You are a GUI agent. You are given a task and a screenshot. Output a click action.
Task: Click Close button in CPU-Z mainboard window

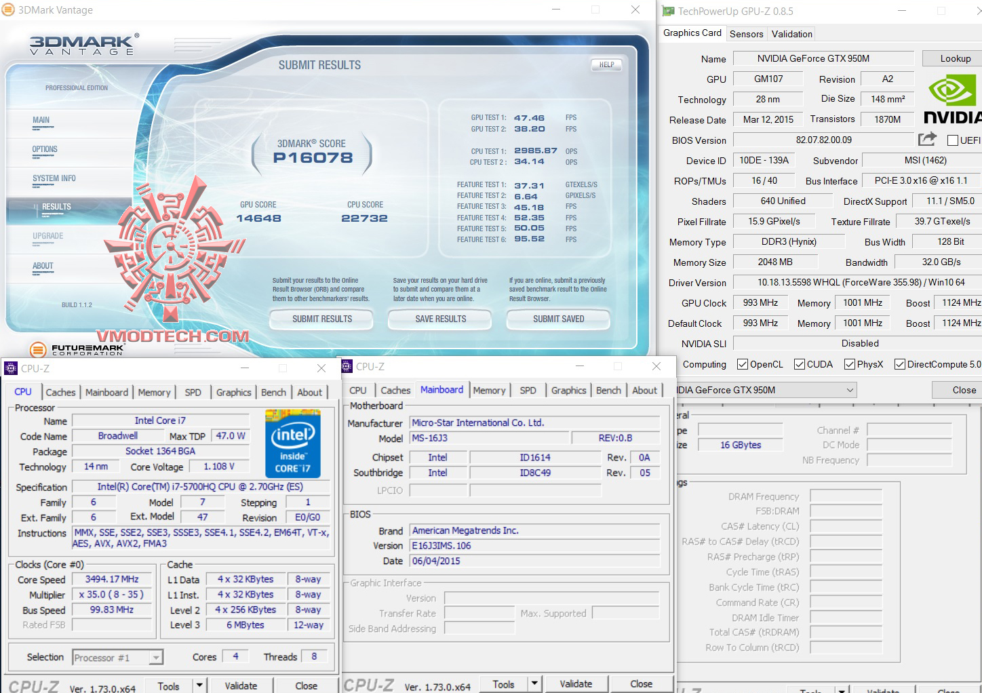tap(641, 684)
